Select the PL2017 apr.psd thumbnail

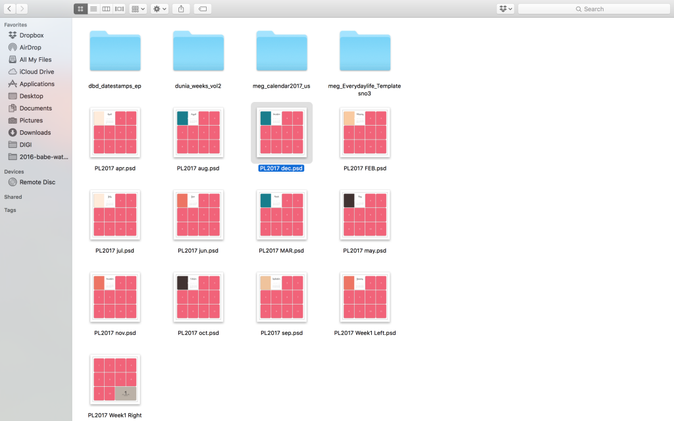click(x=115, y=132)
